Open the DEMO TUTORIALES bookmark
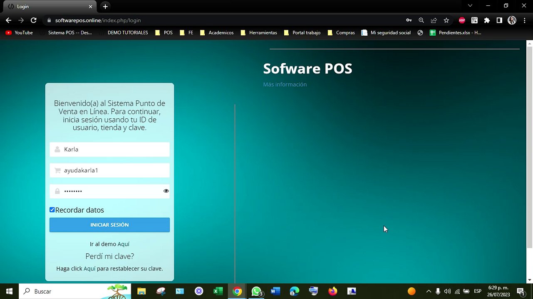The width and height of the screenshot is (533, 299). pos(124,32)
